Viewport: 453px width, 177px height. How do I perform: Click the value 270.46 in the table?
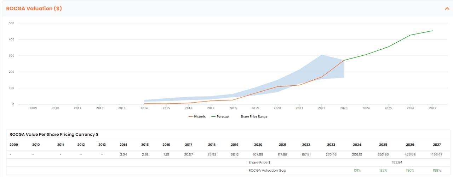coord(331,154)
